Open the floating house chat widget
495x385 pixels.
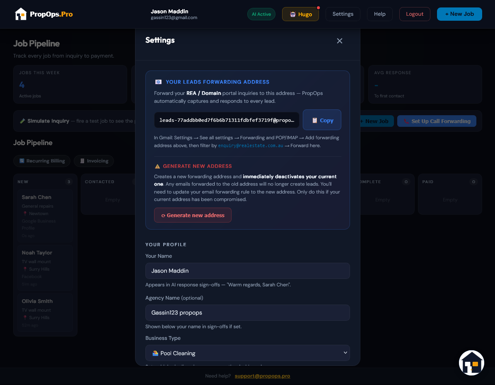coord(471,363)
